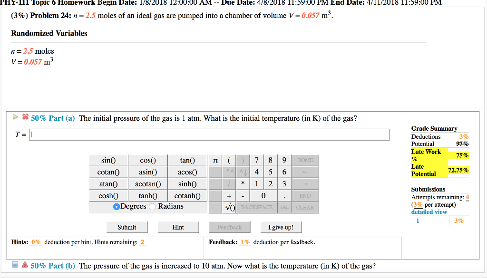Click the minus sign key
The image size is (487, 278).
tap(243, 196)
